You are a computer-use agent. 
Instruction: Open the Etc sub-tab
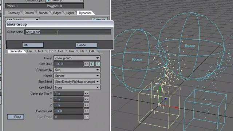(x=51, y=51)
